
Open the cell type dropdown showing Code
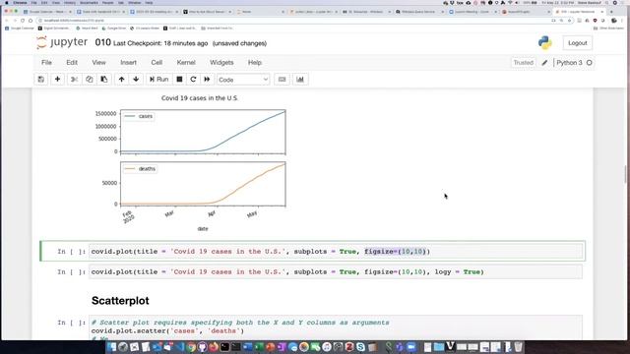click(243, 80)
